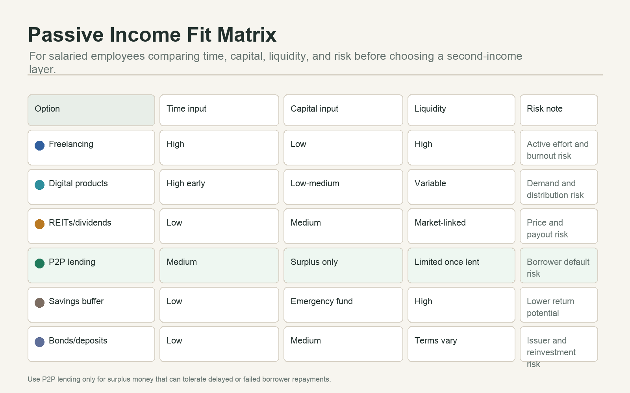Click the orange dot beside REITs/dividends
Image resolution: width=630 pixels, height=393 pixels.
coord(39,224)
